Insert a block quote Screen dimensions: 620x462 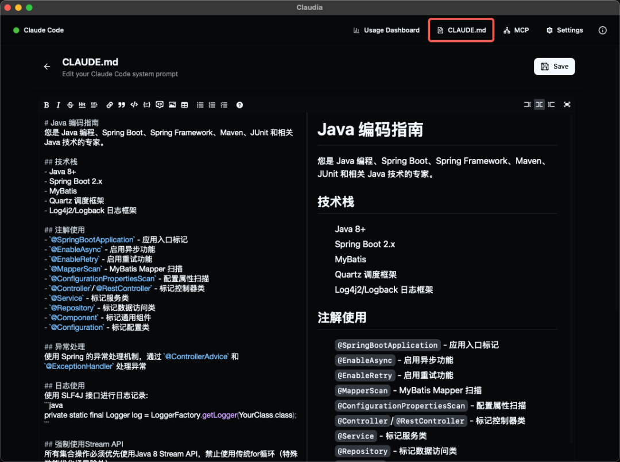click(122, 104)
